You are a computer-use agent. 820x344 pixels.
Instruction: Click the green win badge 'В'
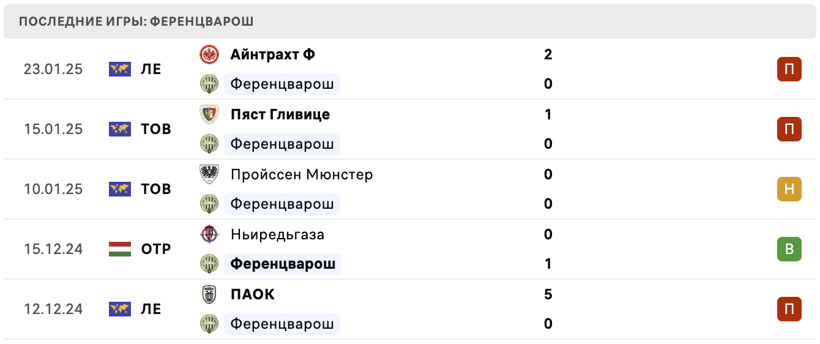click(x=789, y=249)
